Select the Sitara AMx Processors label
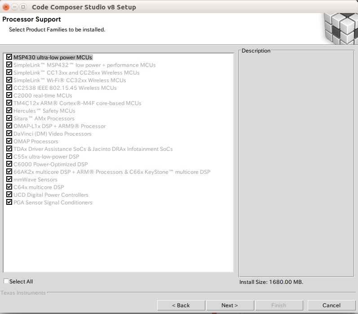 44,119
